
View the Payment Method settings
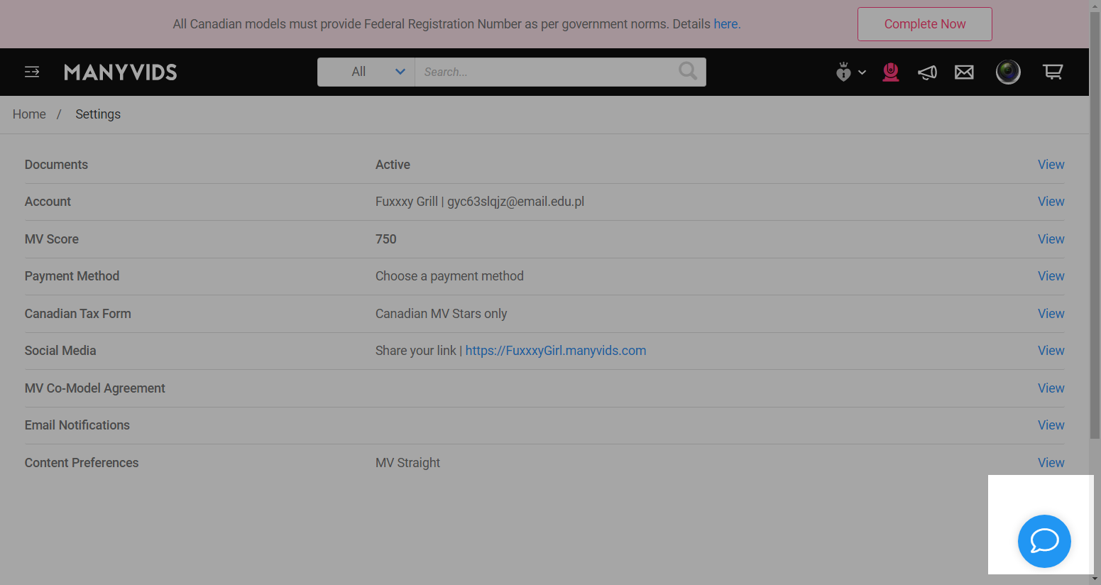click(x=1051, y=276)
